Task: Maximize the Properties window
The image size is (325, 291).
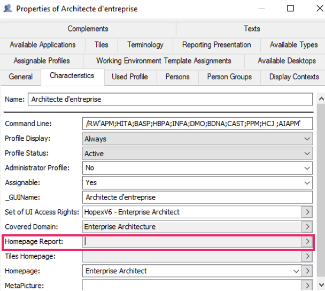Action: pos(290,9)
